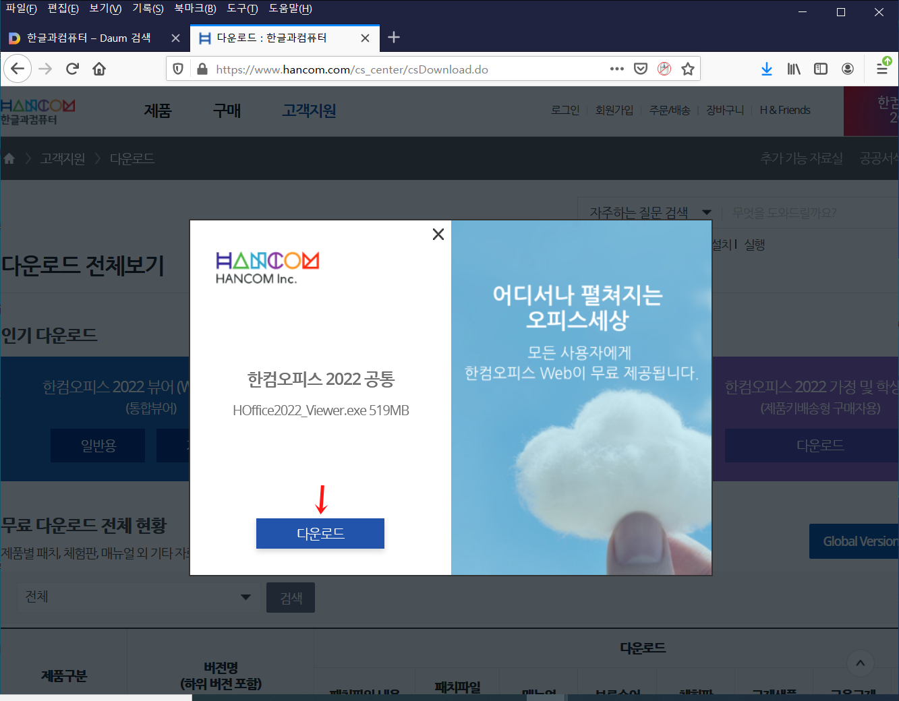Click the 회원가입 link

pyautogui.click(x=614, y=110)
